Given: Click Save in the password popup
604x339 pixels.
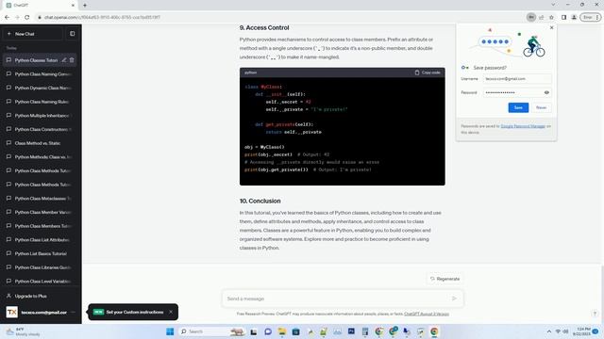Looking at the screenshot, I should pyautogui.click(x=518, y=107).
